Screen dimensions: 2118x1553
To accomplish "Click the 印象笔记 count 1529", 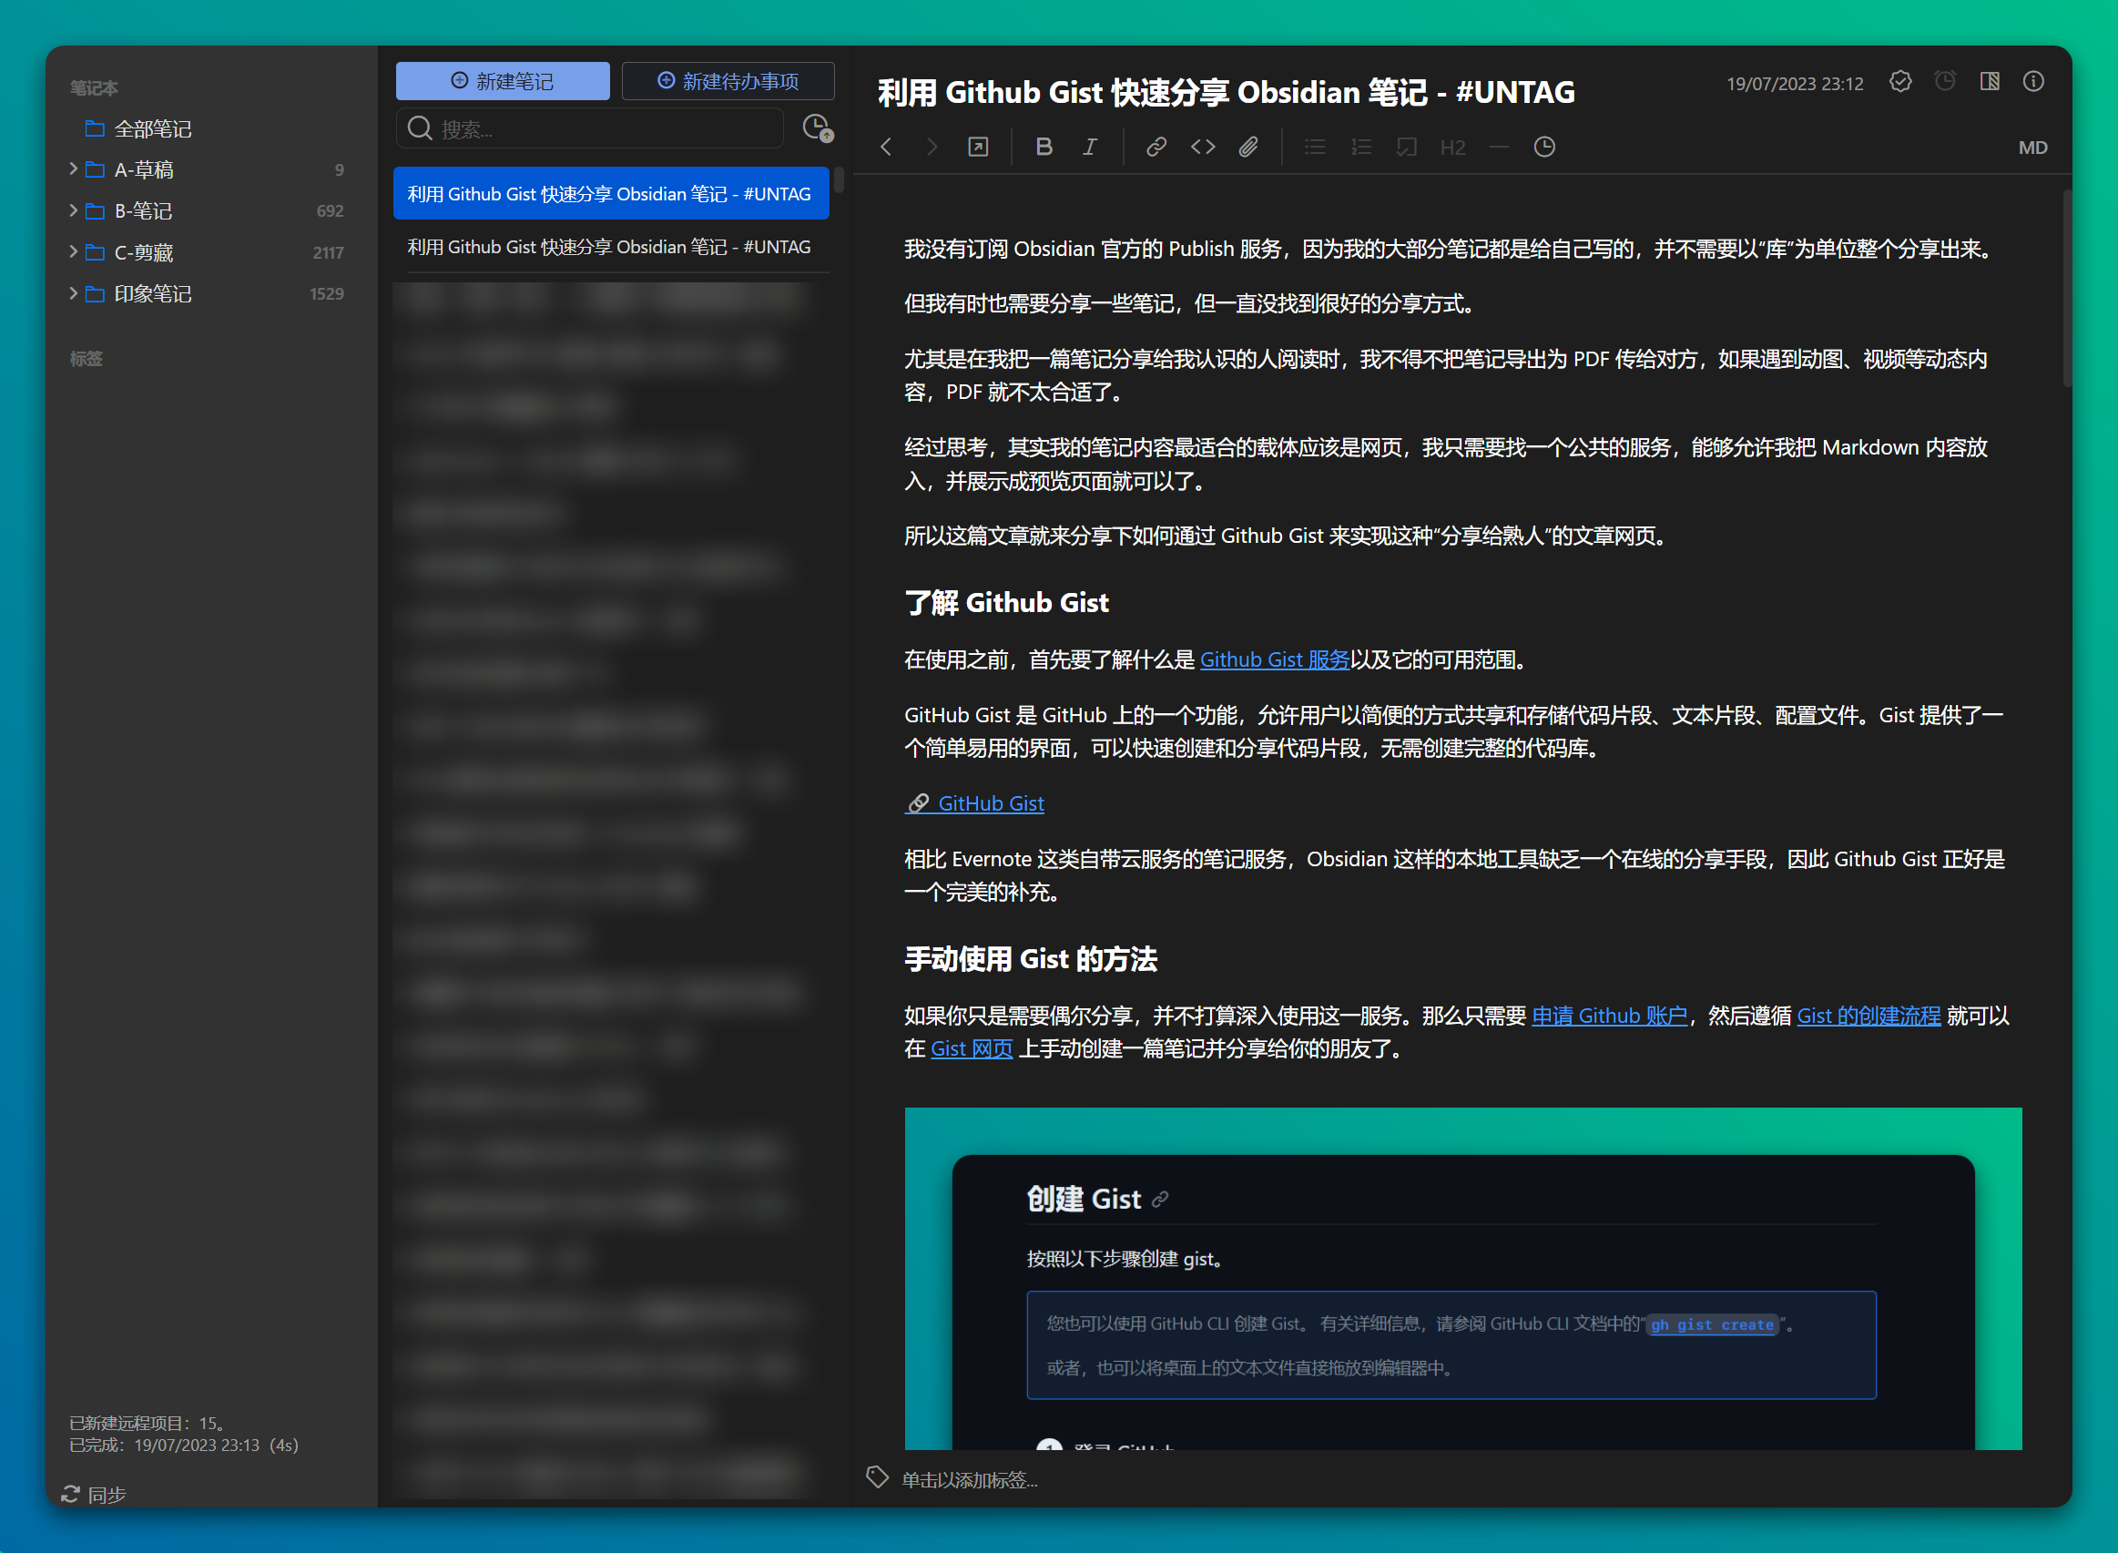I will [x=327, y=293].
